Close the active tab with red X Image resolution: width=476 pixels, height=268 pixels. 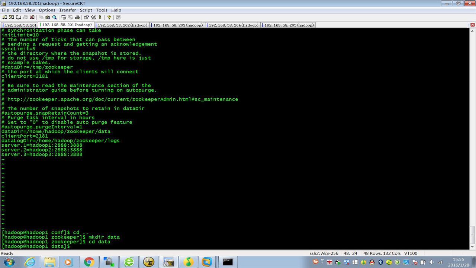[x=473, y=25]
